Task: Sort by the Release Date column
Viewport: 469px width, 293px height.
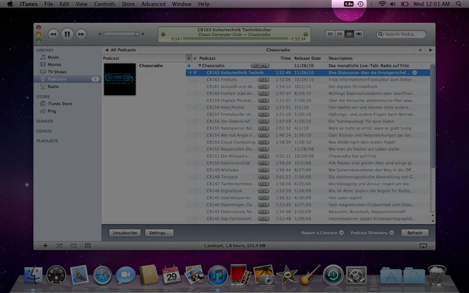Action: pyautogui.click(x=307, y=58)
